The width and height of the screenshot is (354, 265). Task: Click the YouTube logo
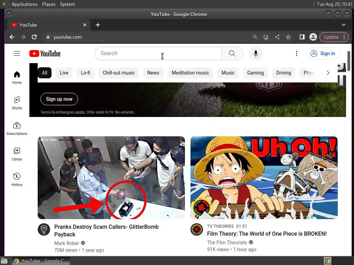(x=45, y=53)
